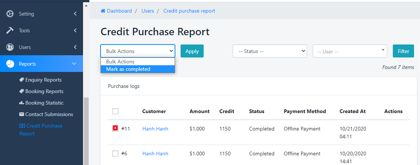Open the Status filter dropdown

tap(270, 51)
